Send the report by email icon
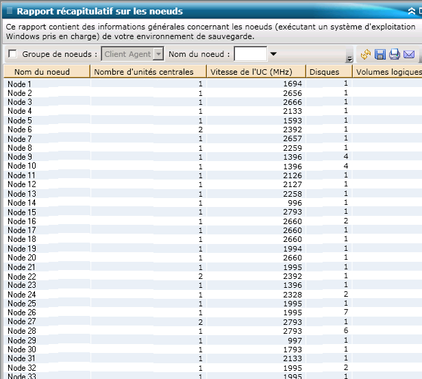Image resolution: width=422 pixels, height=379 pixels. click(409, 54)
